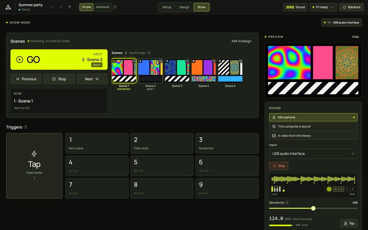Open the P1 ready dropdown
368x230 pixels.
pyautogui.click(x=323, y=7)
